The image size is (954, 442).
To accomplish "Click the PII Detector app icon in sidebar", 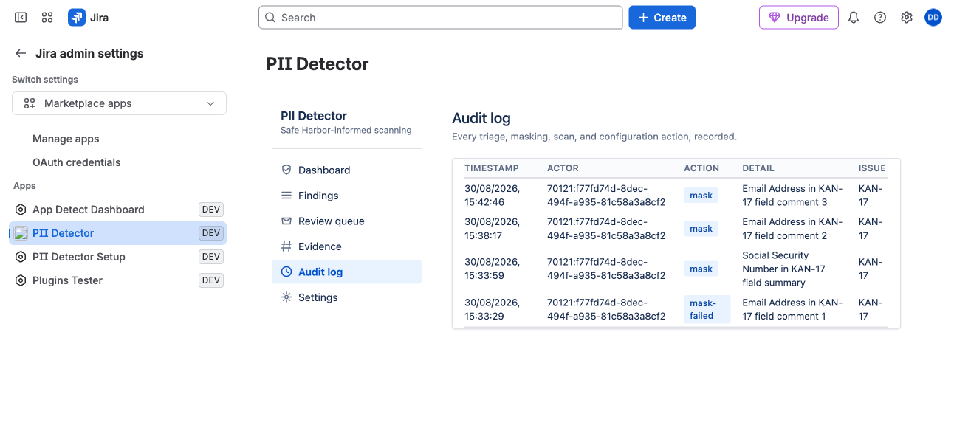I will pyautogui.click(x=21, y=233).
